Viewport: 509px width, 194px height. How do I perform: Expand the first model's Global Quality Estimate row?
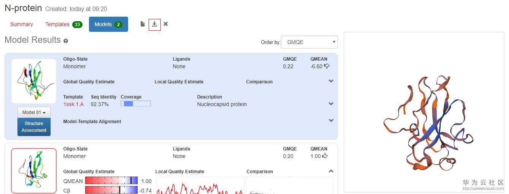tap(331, 81)
